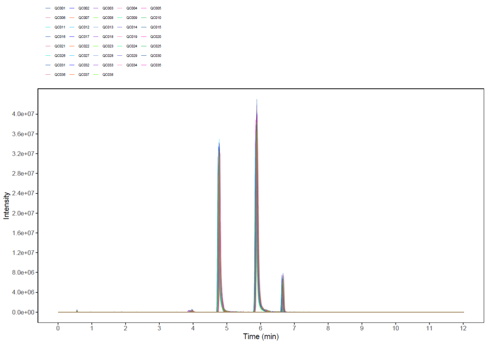Click the "Intensity" y-axis title

pyautogui.click(x=6, y=206)
